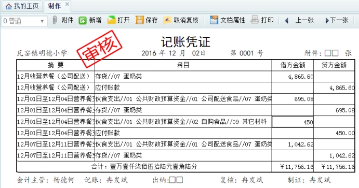Click the 新增 toolbar label
The height and width of the screenshot is (188, 359).
pos(95,20)
